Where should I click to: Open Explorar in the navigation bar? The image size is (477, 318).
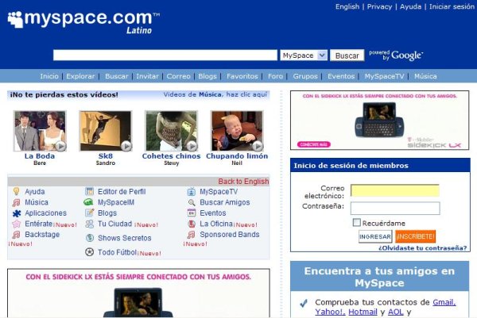pos(80,76)
